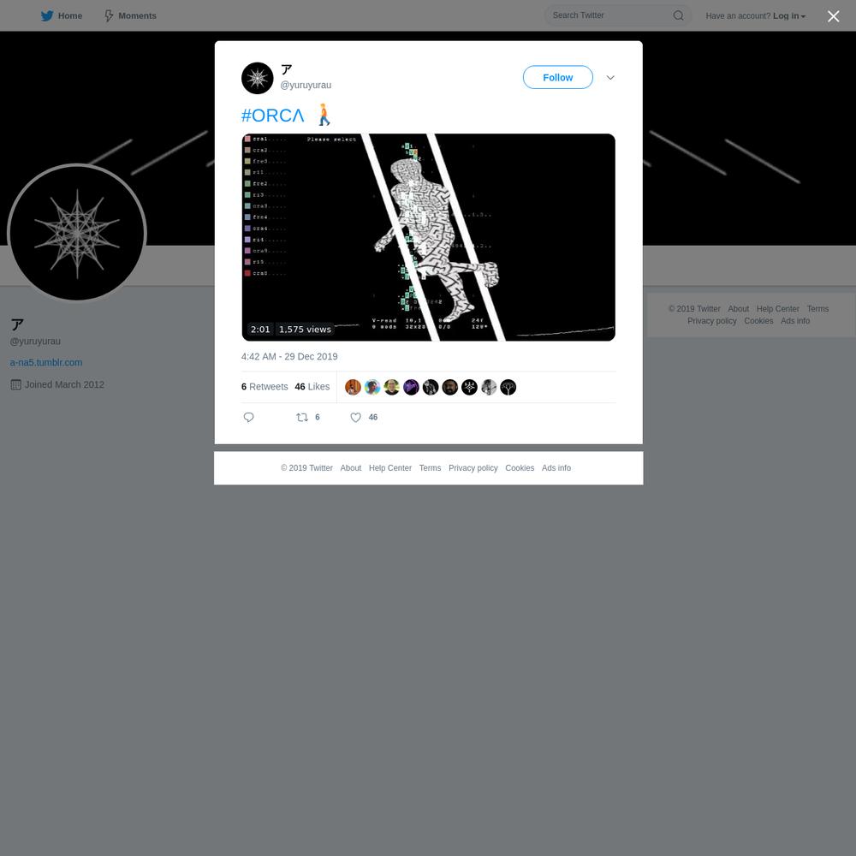View the 46 Likes list
The image size is (856, 856).
coord(312,387)
